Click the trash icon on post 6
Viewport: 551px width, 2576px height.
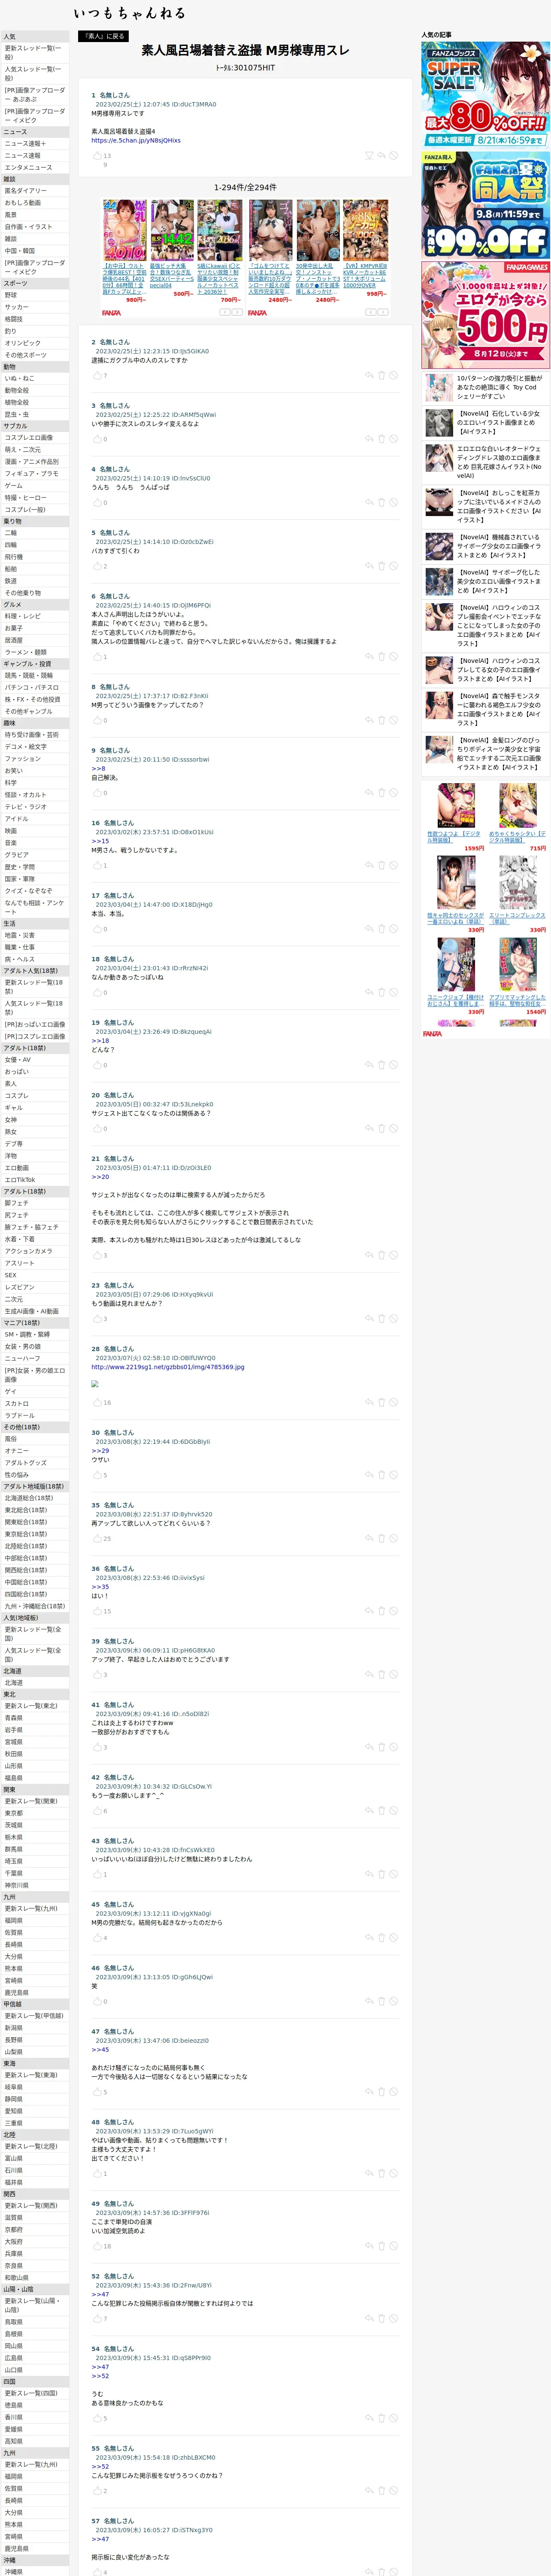tap(381, 657)
